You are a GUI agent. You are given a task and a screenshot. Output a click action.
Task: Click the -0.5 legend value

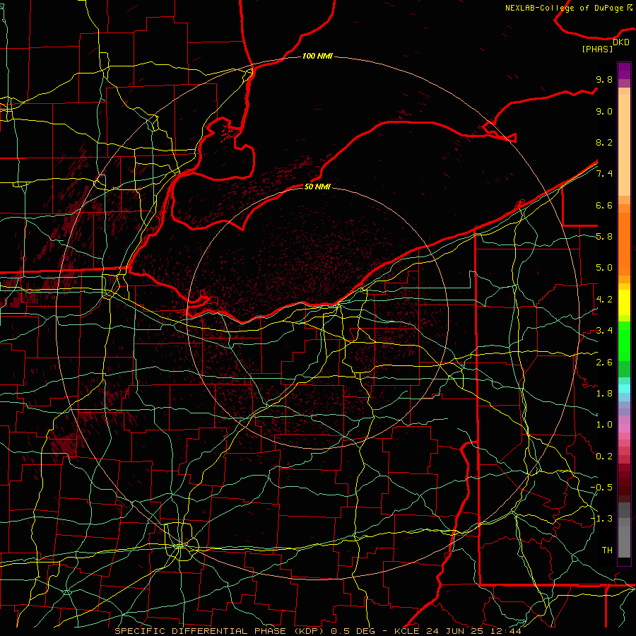[x=601, y=488]
